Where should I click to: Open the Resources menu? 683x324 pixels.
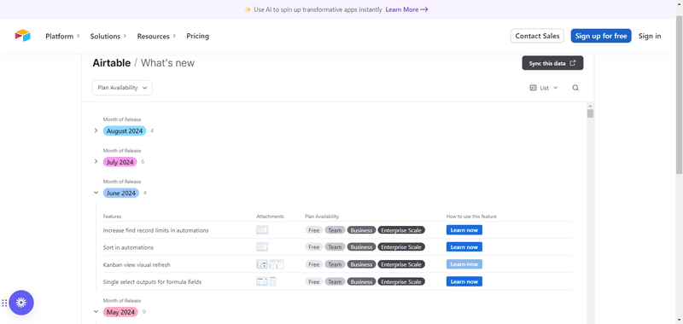coord(156,36)
